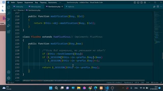Viewport: 163px width, 91px height.
Task: Go back in the browser window behind
Action: pos(3,7)
